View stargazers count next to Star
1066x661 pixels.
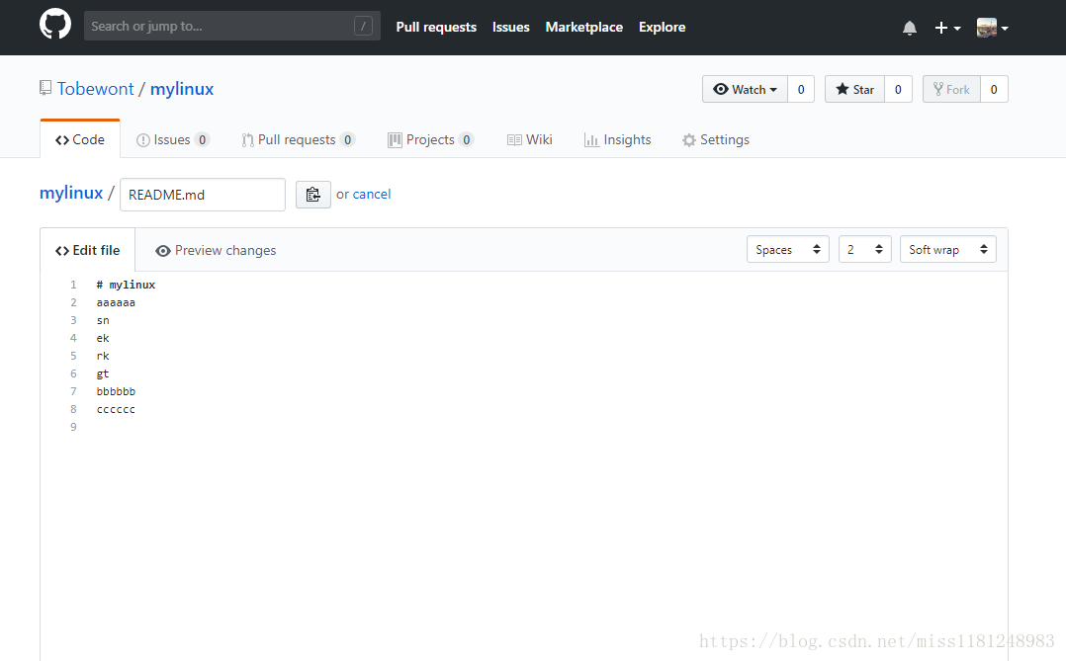coord(898,89)
